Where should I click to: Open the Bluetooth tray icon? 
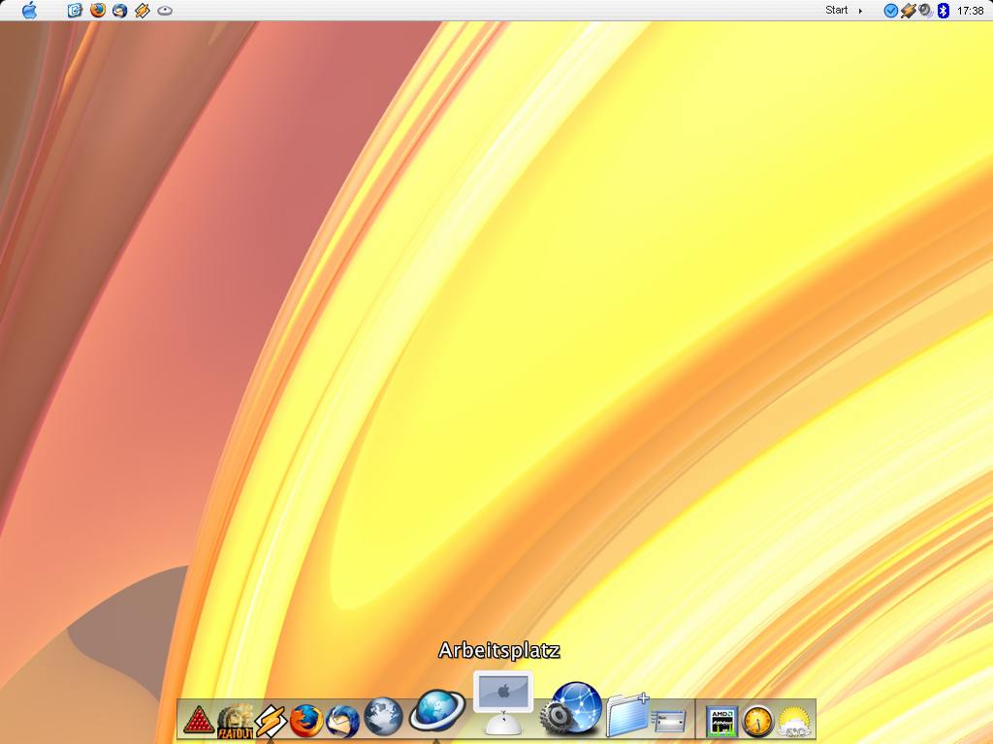[943, 11]
